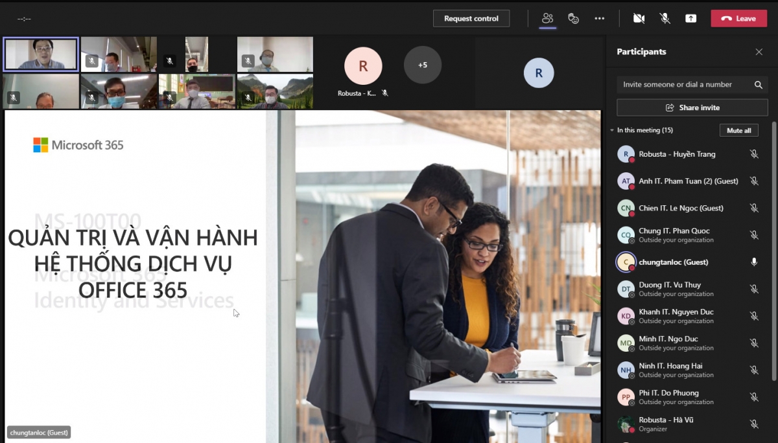Click DT avatar of Duong IT. Vu Thuy
The image size is (778, 443).
[626, 289]
